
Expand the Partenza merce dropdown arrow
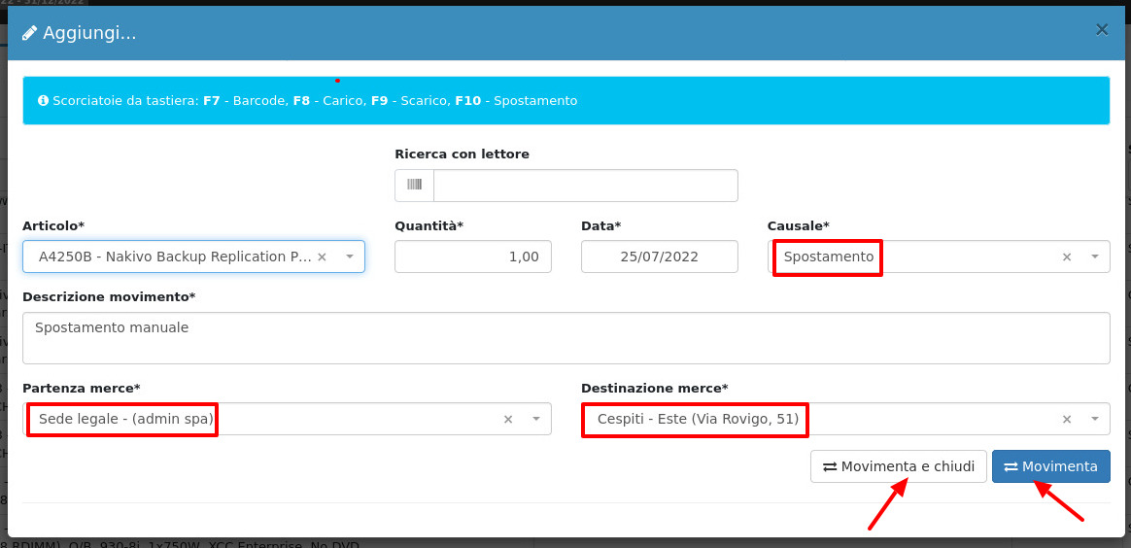[x=536, y=419]
